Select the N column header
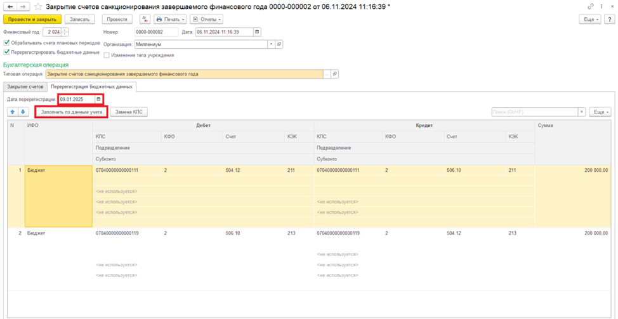This screenshot has width=618, height=319. pos(16,143)
